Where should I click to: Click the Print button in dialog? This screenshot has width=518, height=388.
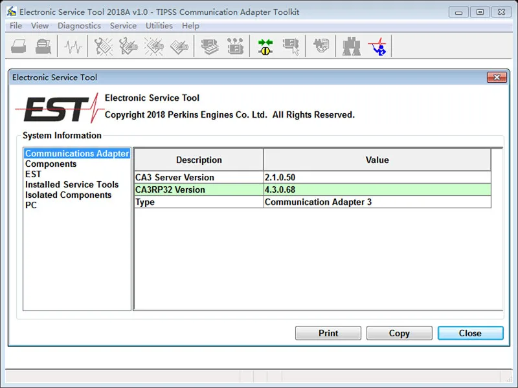pos(328,333)
